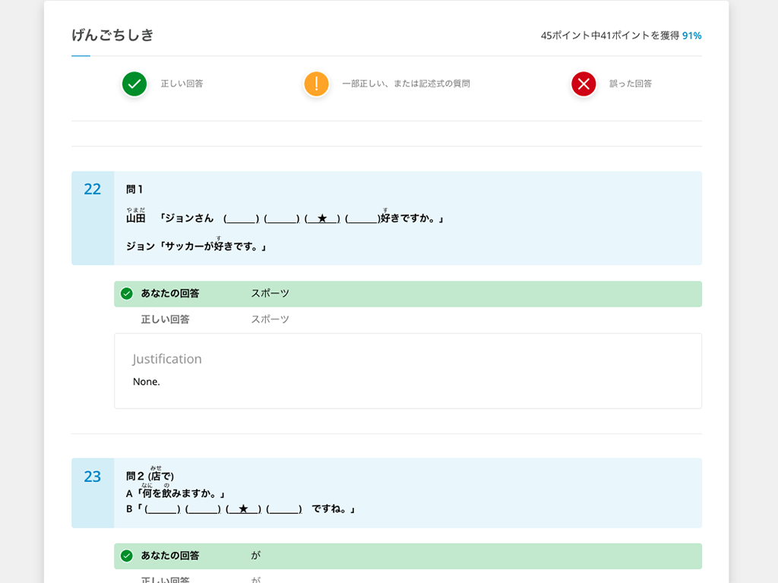Mark the あなたの回答 row for question 22

[408, 294]
